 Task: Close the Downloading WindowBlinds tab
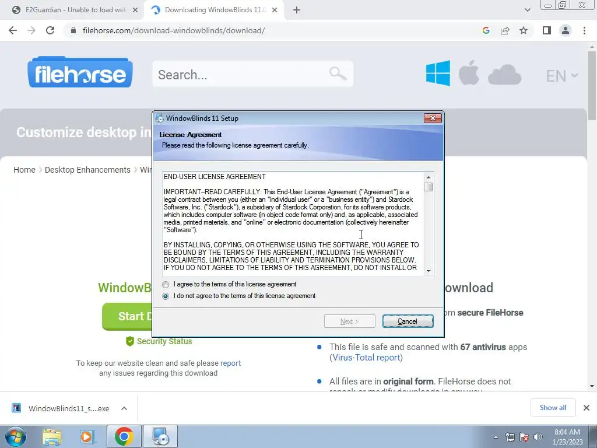[275, 10]
